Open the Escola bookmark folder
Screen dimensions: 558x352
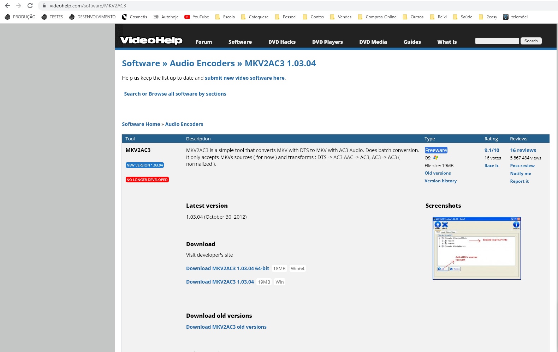click(x=225, y=17)
